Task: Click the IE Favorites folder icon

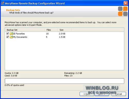Action: pyautogui.click(x=11, y=34)
